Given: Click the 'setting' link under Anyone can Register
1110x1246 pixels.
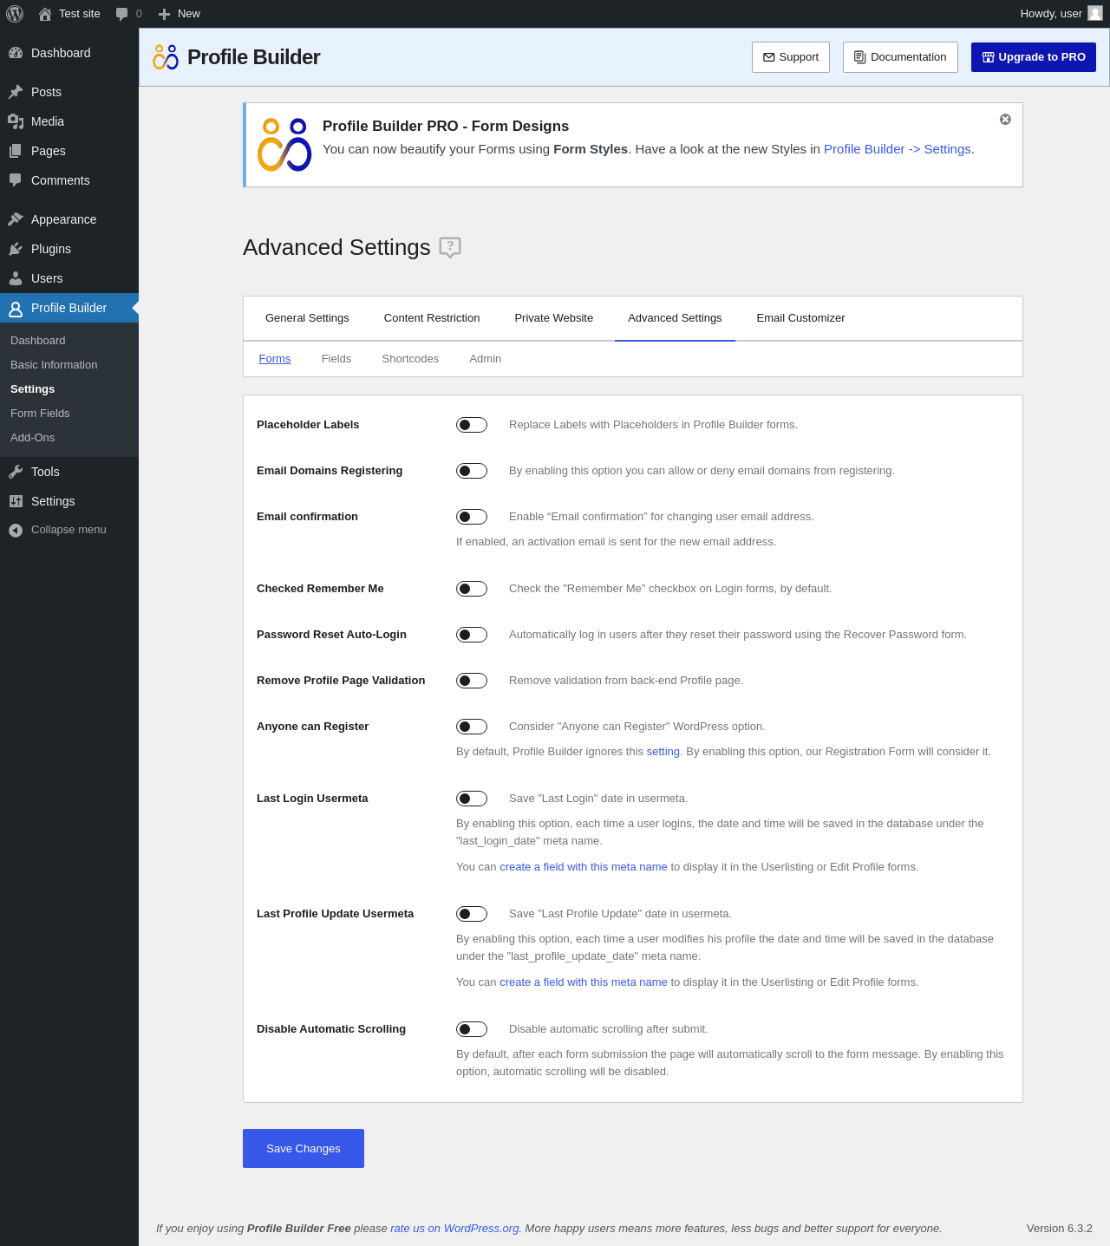Looking at the screenshot, I should coord(663,752).
